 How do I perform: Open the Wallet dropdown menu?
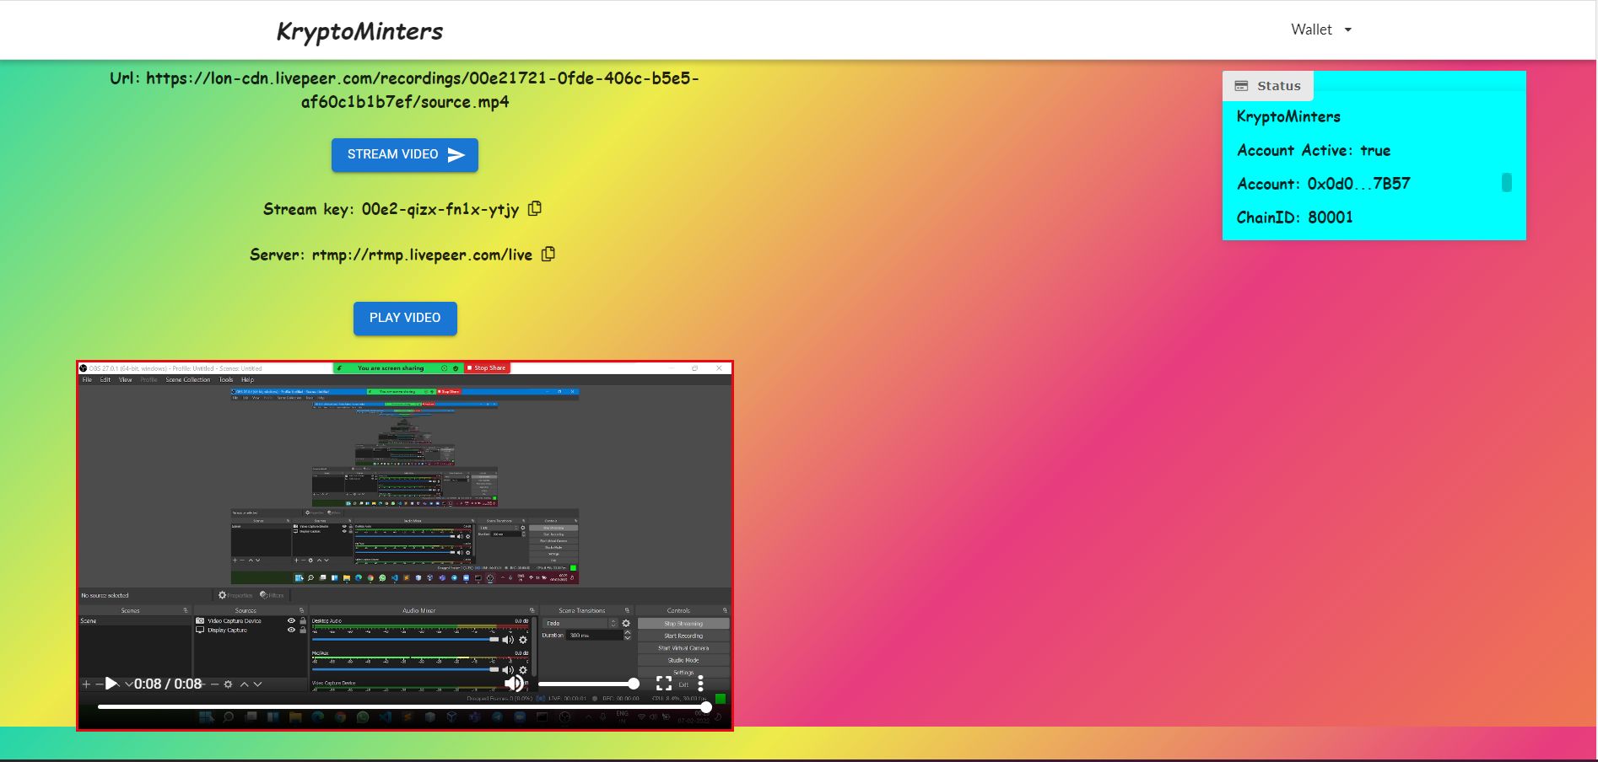1321,30
